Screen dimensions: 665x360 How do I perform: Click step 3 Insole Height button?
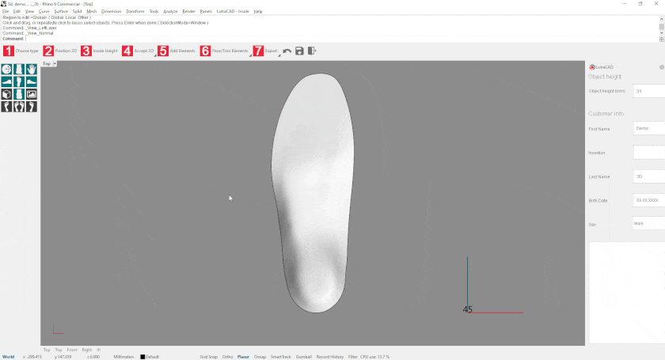(99, 51)
